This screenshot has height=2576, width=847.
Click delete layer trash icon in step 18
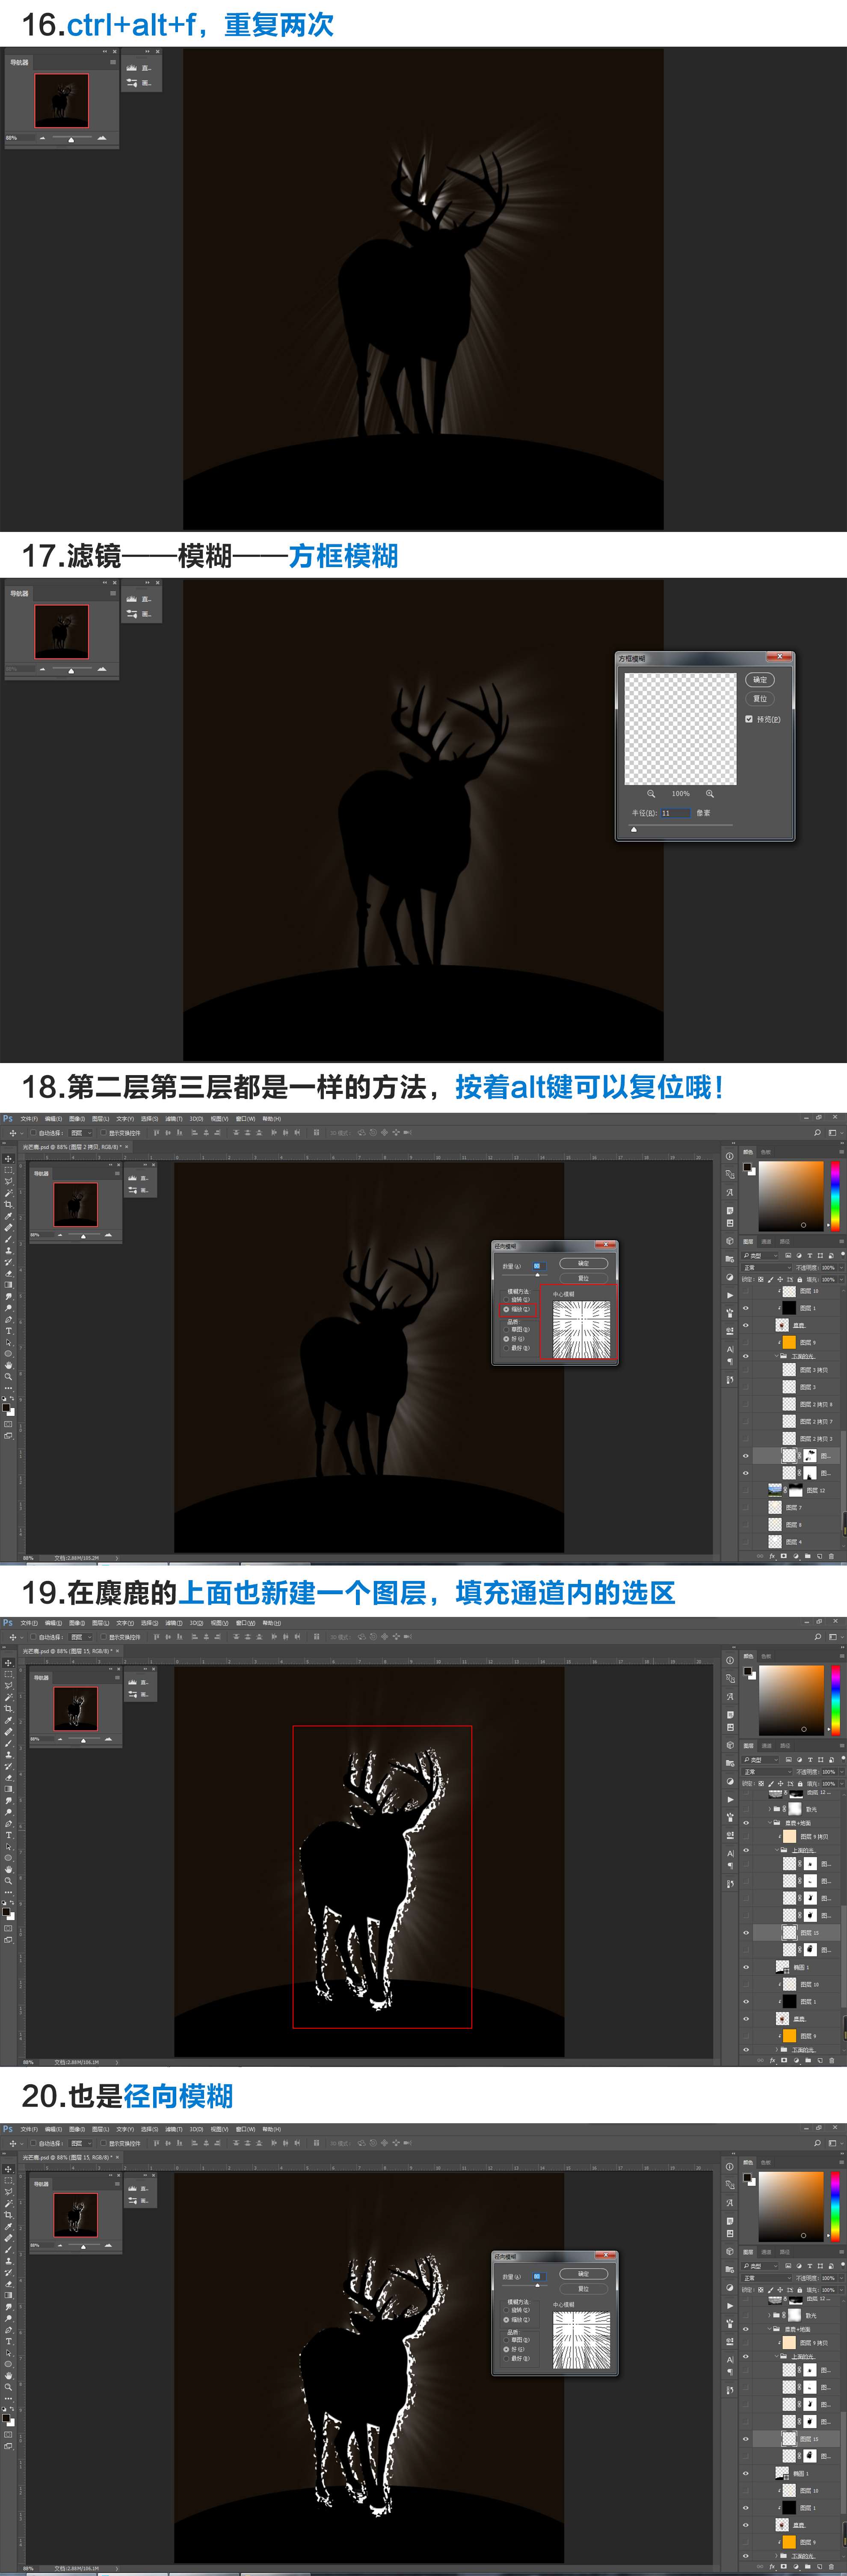[831, 1556]
